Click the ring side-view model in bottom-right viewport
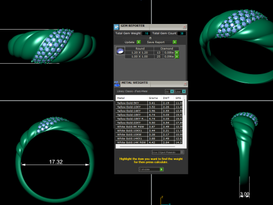Screen dimensions: 273x205 click(x=245, y=148)
